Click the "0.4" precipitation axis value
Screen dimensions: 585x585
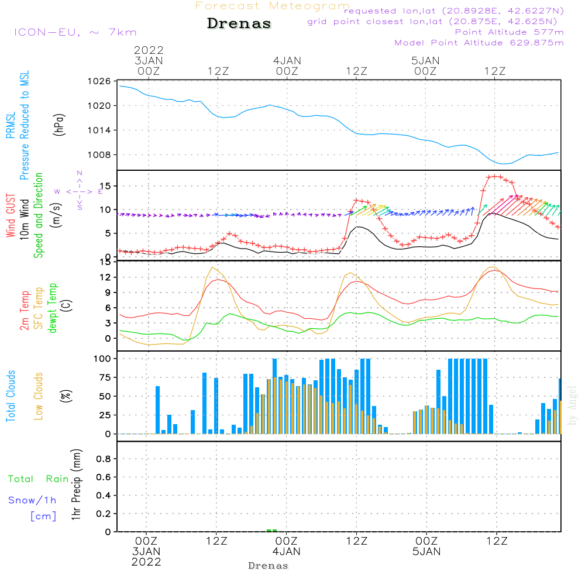(104, 495)
